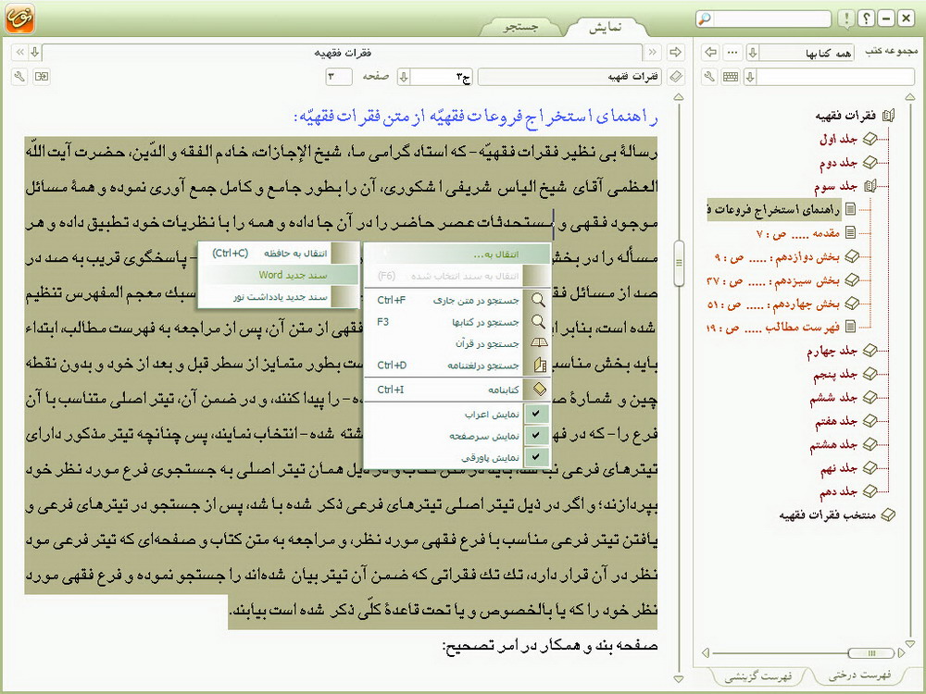Click open-book icon for جستجو در قرآن
Screen dimensions: 926x694
[539, 343]
